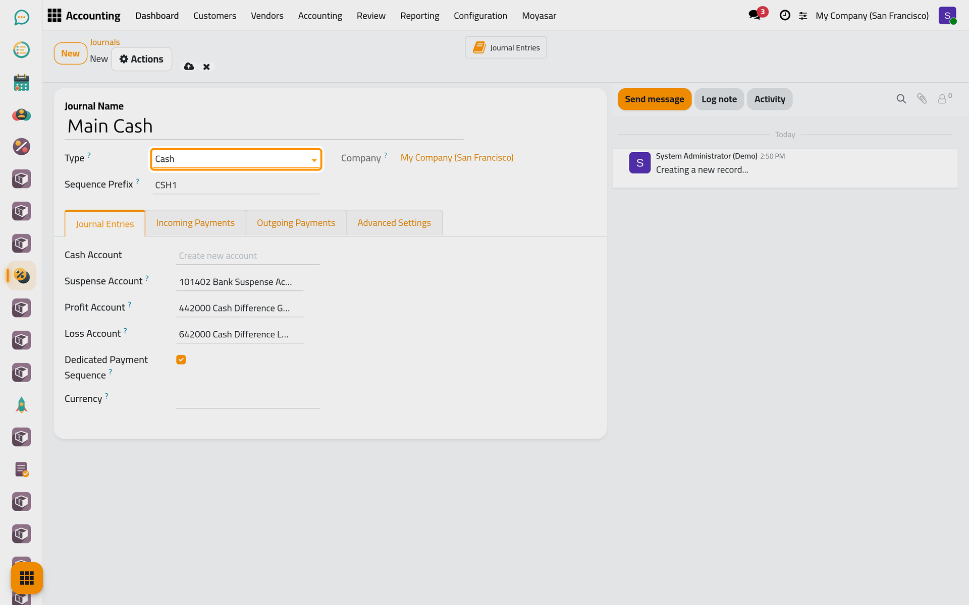Click the Cash Account input field
The image size is (969, 605).
pos(248,256)
